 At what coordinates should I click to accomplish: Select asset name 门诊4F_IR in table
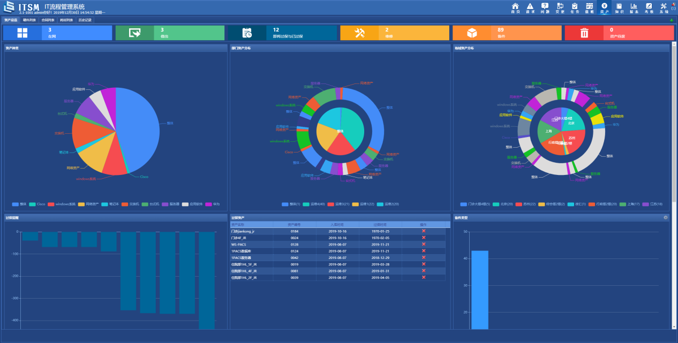(239, 238)
